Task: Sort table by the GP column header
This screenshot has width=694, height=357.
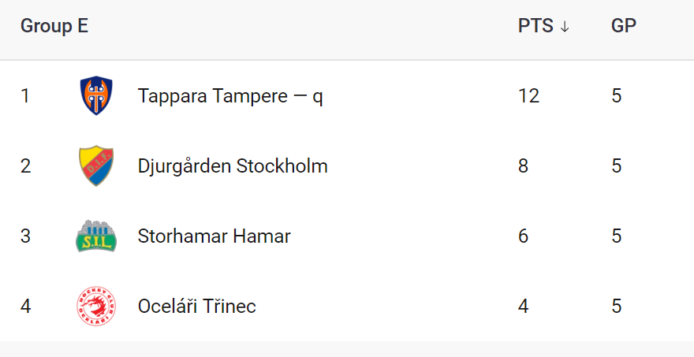Action: [623, 26]
